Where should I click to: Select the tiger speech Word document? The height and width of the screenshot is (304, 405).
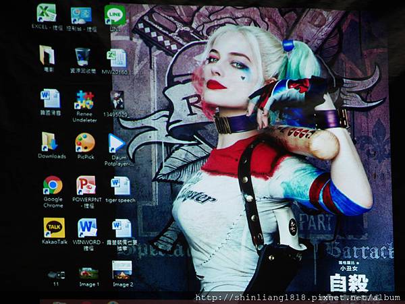(x=120, y=186)
